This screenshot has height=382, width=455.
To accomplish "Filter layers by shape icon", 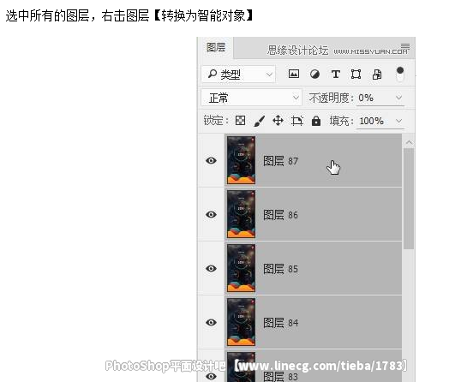I will [x=356, y=75].
